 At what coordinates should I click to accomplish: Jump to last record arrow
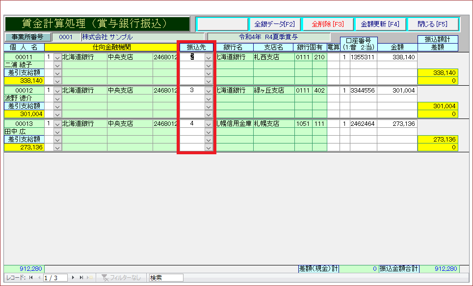[x=81, y=278]
